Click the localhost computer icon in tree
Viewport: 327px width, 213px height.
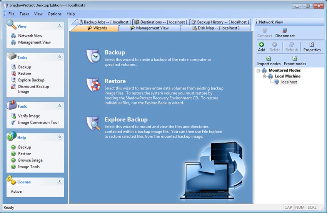(x=277, y=82)
